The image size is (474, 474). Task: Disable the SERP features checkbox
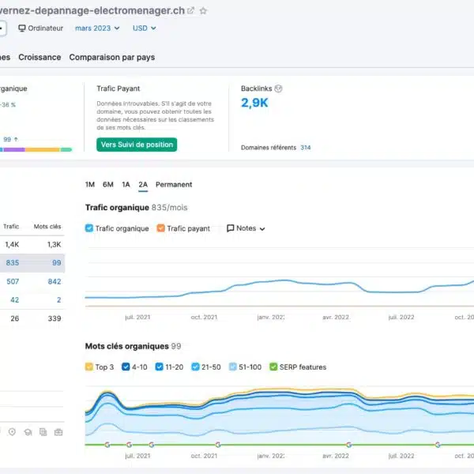click(x=273, y=367)
